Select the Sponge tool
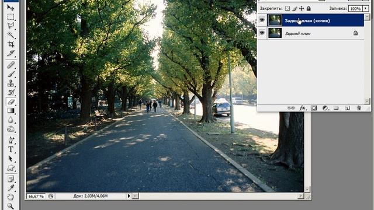 [11, 129]
